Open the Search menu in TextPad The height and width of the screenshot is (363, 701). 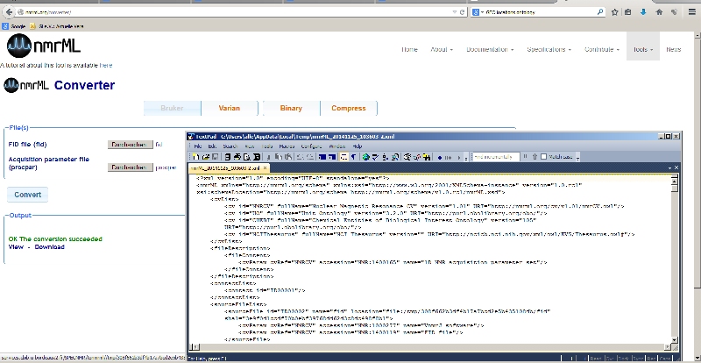(x=230, y=146)
